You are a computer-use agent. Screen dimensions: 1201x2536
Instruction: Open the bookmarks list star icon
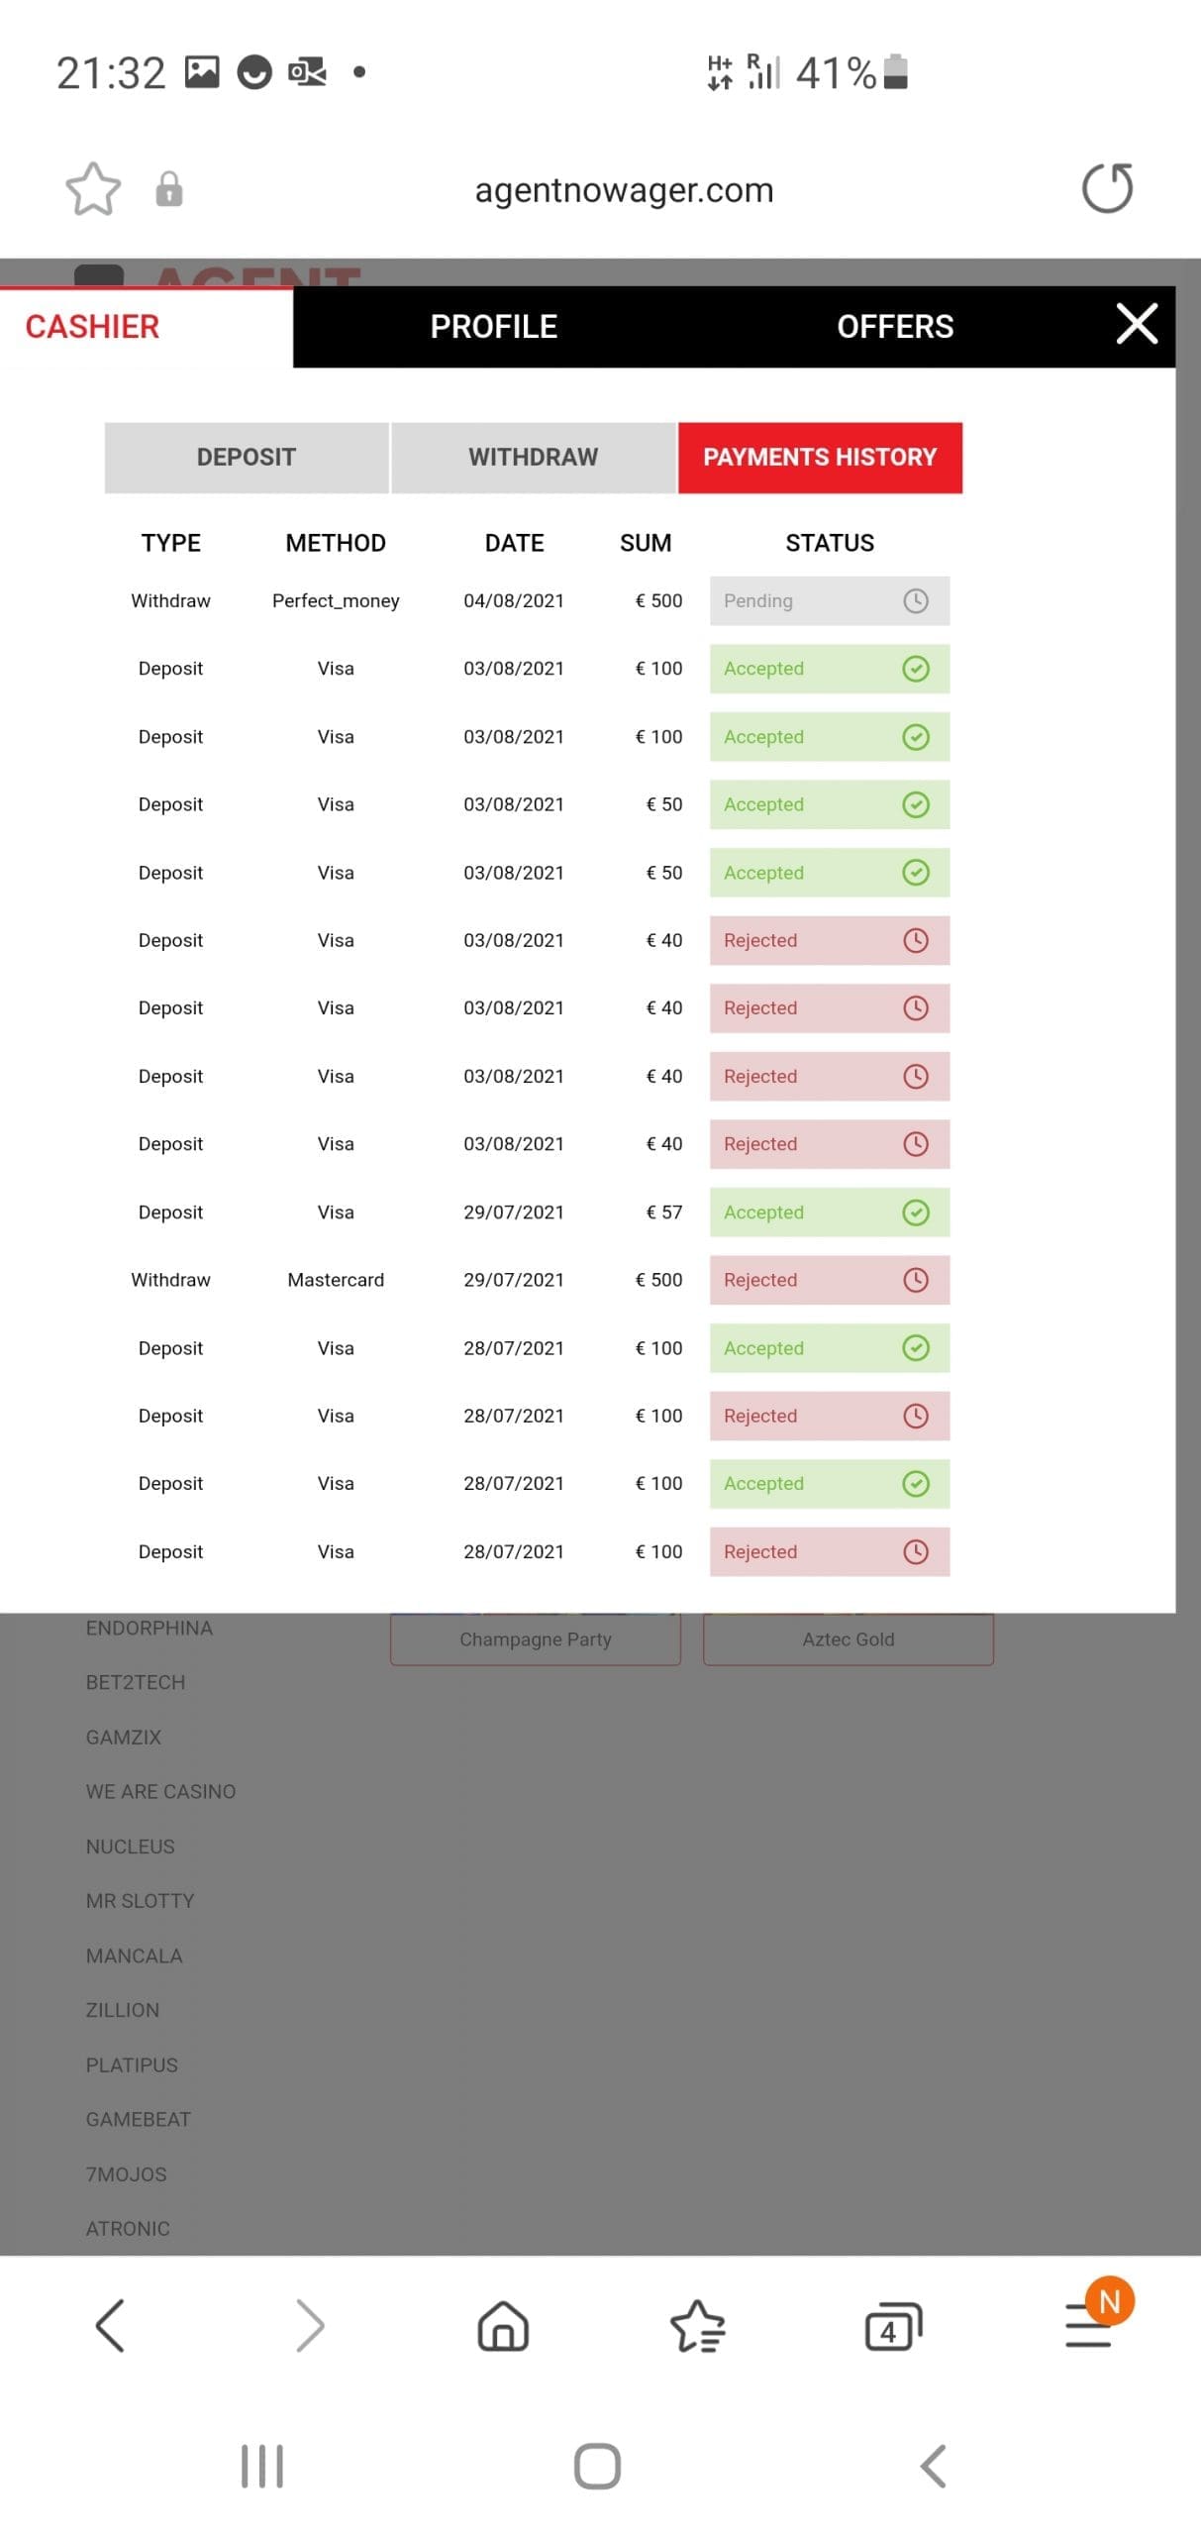697,2325
